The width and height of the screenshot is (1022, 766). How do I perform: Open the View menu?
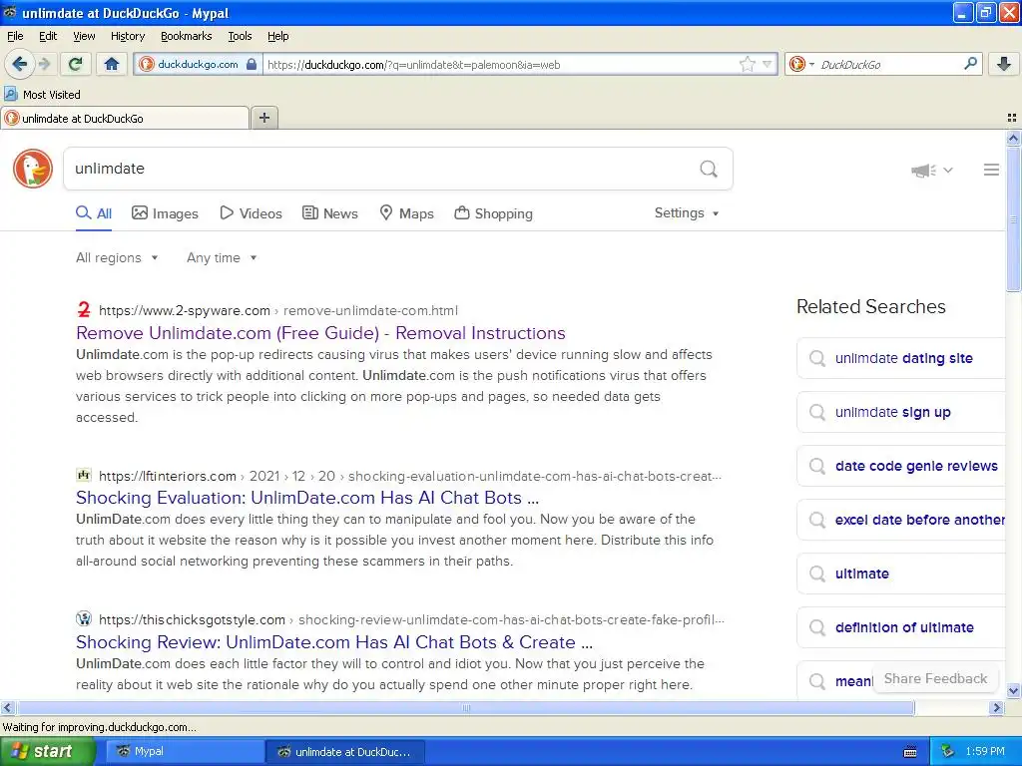click(x=84, y=36)
